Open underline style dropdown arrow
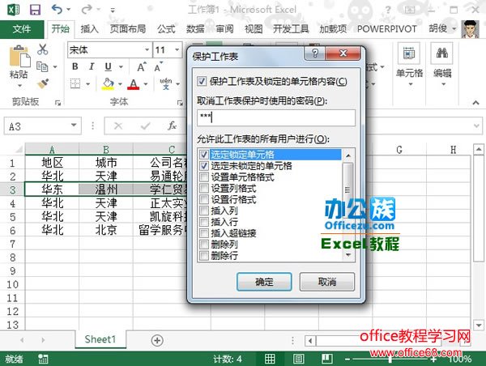The width and height of the screenshot is (486, 366). 121,66
